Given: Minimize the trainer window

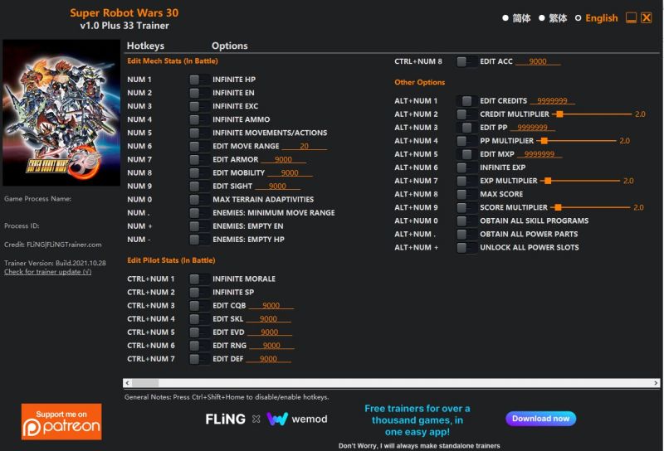Looking at the screenshot, I should click(x=632, y=17).
